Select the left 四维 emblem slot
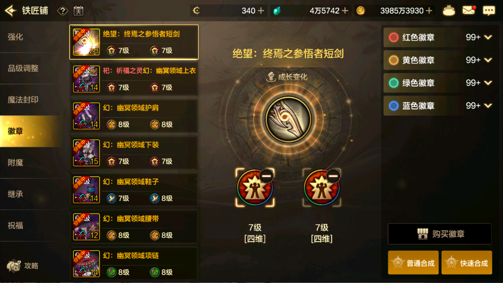Viewport: 503px width, 283px height. coord(255,187)
